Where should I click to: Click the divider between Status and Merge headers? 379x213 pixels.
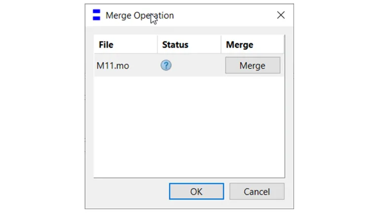pyautogui.click(x=221, y=44)
